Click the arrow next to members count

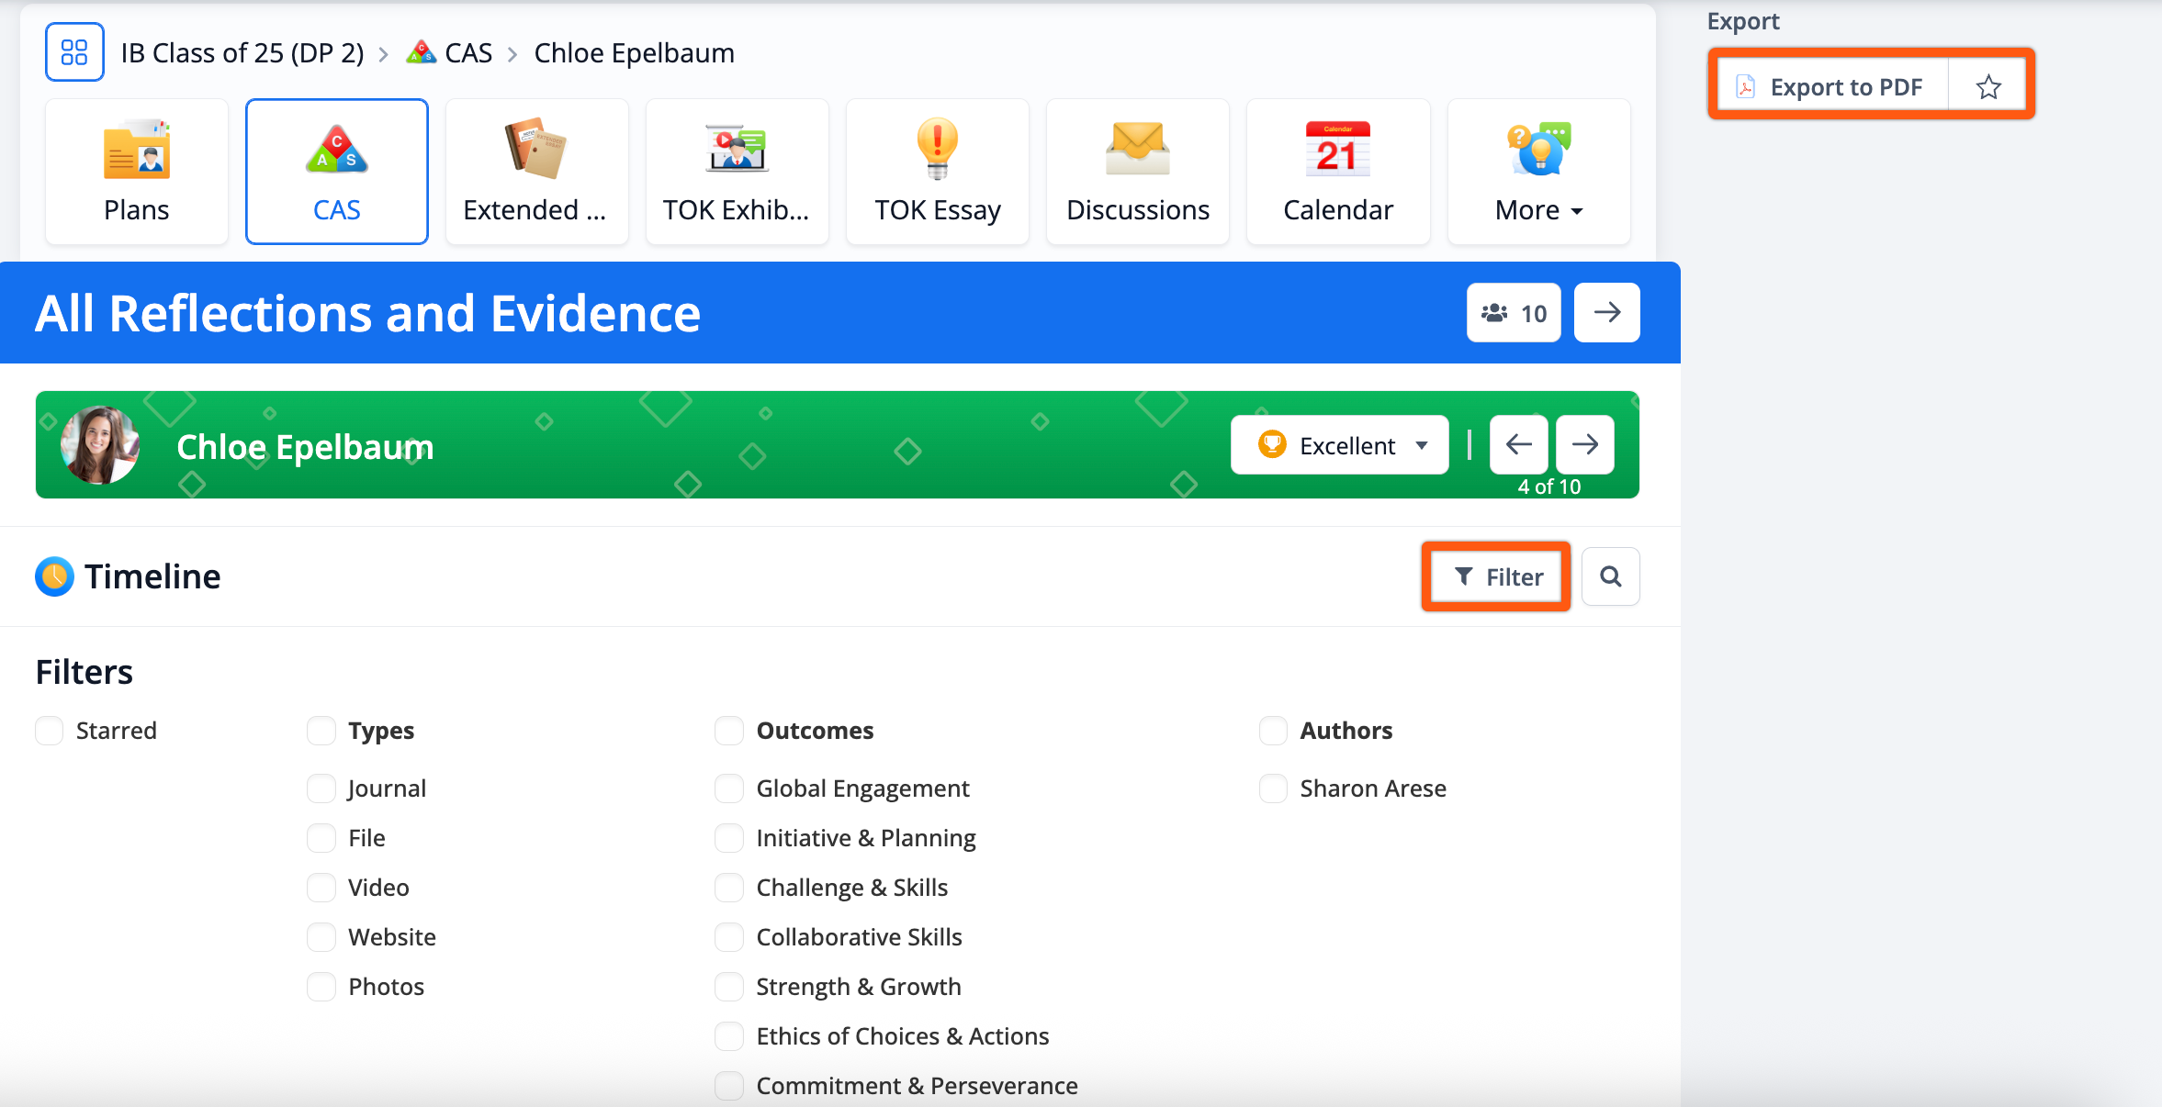tap(1606, 313)
